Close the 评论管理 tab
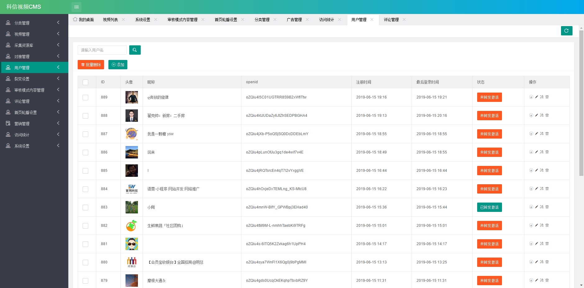584x288 pixels. click(404, 19)
